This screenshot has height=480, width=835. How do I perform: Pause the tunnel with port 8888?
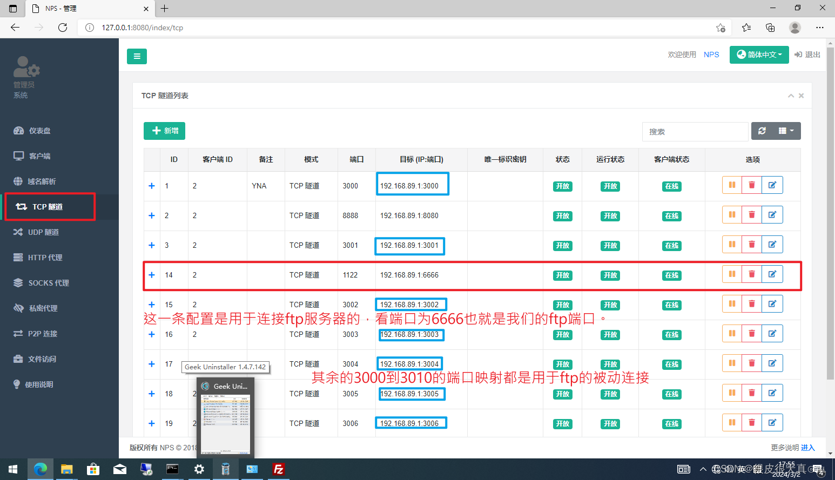(x=732, y=214)
